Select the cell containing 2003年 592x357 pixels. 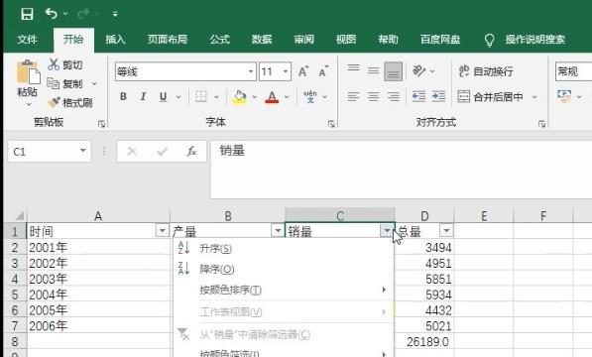(98, 279)
